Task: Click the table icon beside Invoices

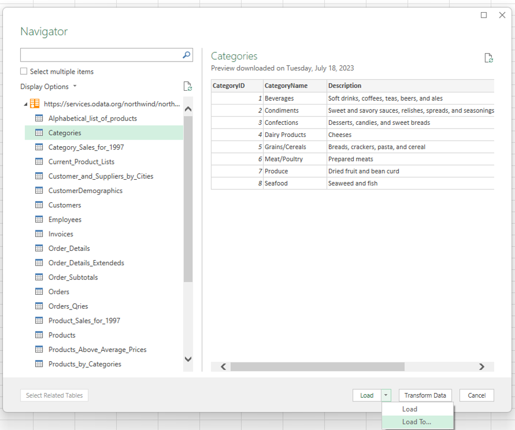Action: click(39, 233)
